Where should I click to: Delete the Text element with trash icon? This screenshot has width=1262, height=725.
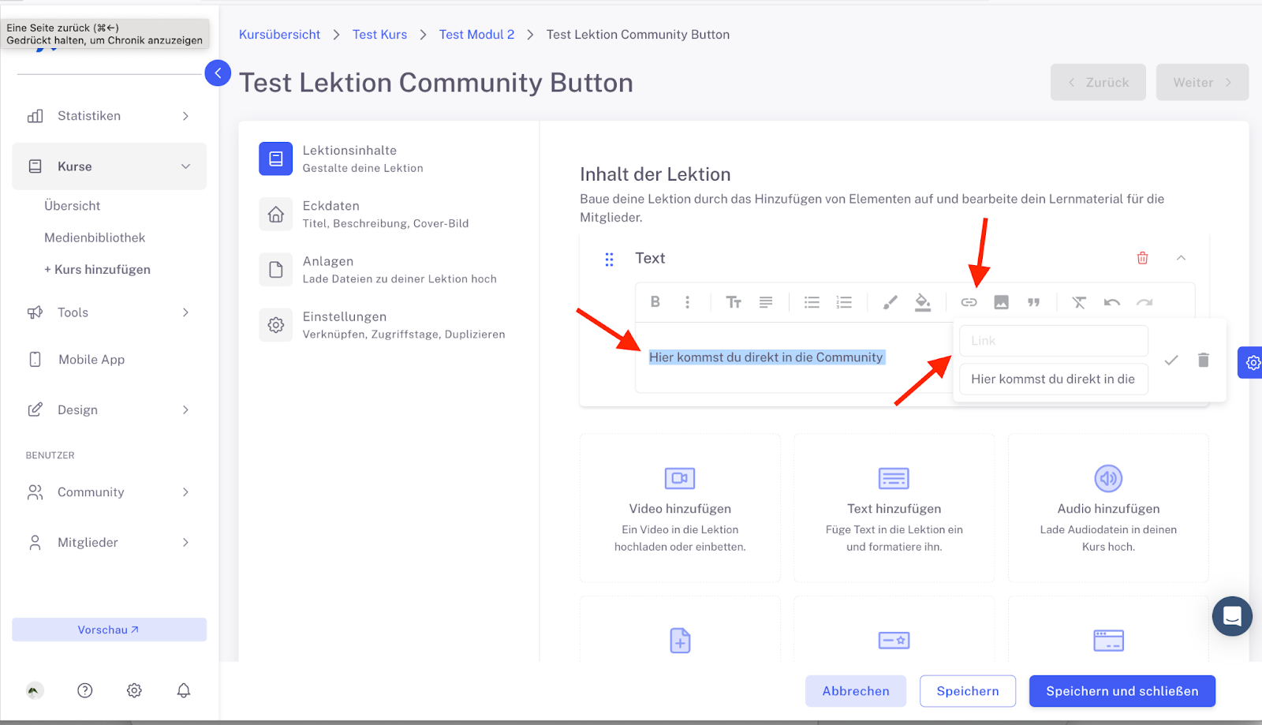(x=1142, y=258)
